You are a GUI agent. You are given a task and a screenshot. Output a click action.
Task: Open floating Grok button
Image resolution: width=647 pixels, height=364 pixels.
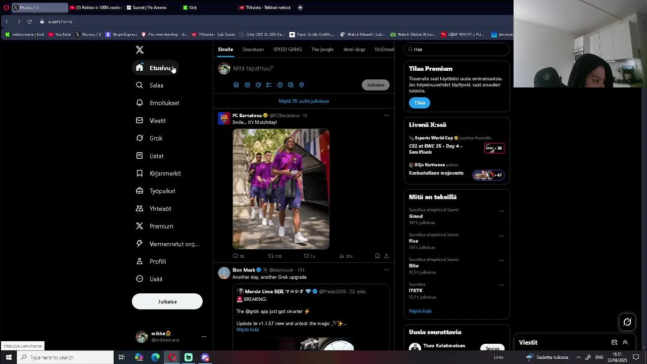(627, 322)
